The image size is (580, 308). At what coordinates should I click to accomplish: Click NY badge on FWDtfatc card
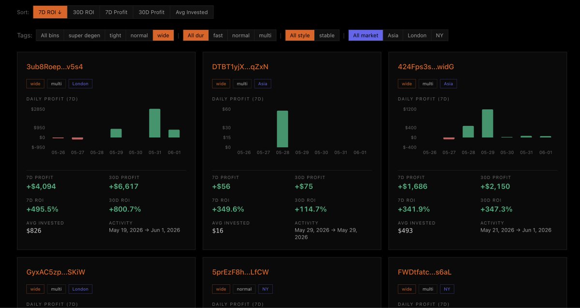pyautogui.click(x=447, y=289)
